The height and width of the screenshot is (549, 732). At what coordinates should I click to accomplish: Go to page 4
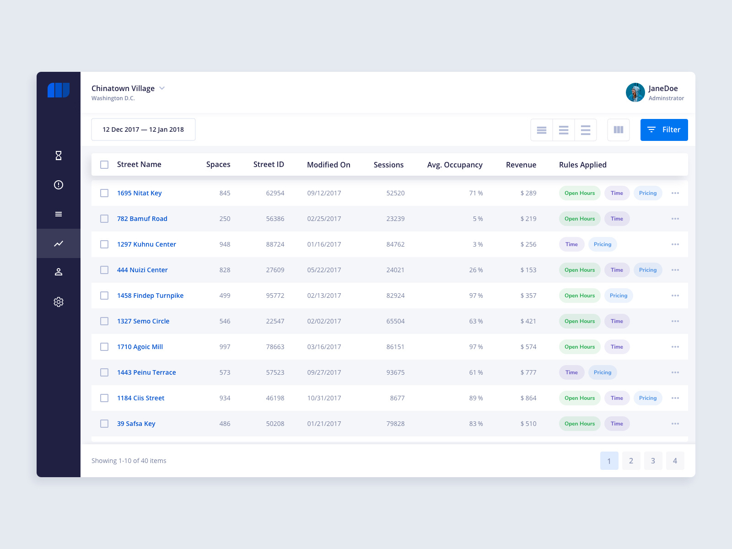tap(675, 461)
